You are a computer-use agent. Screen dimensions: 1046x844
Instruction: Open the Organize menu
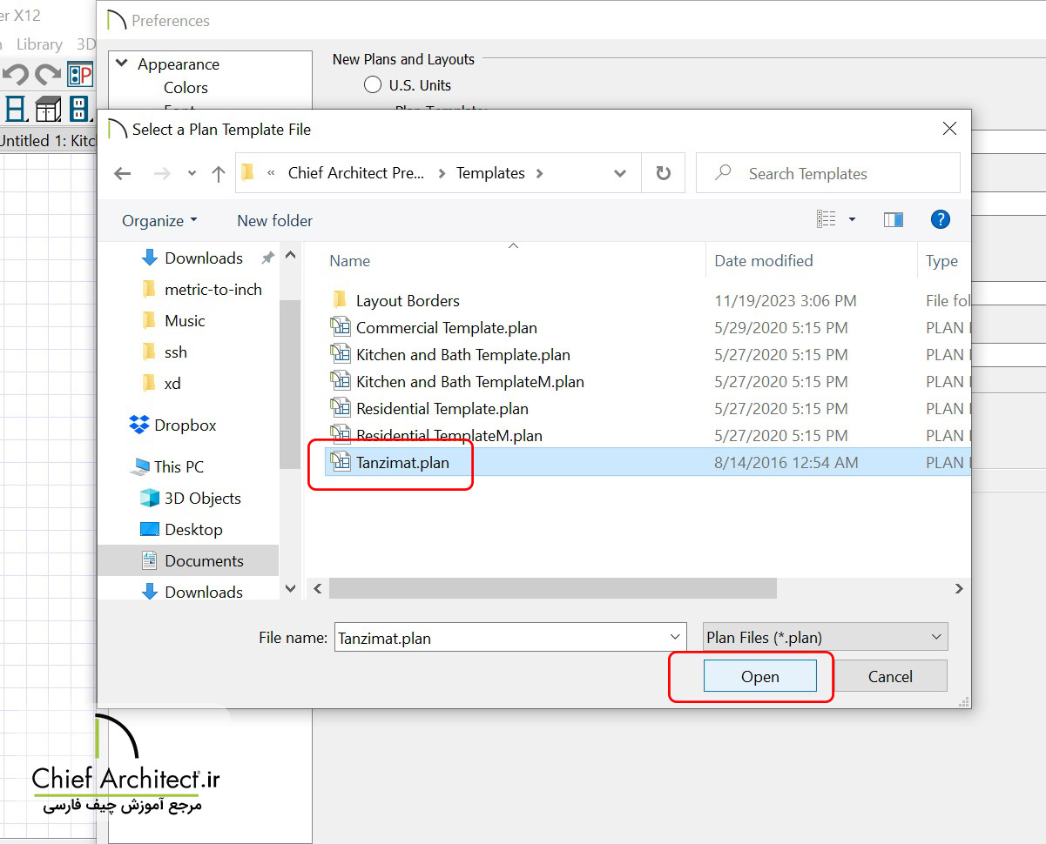click(159, 221)
